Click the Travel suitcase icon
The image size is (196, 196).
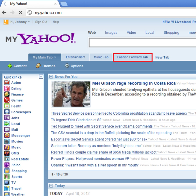click(7, 188)
